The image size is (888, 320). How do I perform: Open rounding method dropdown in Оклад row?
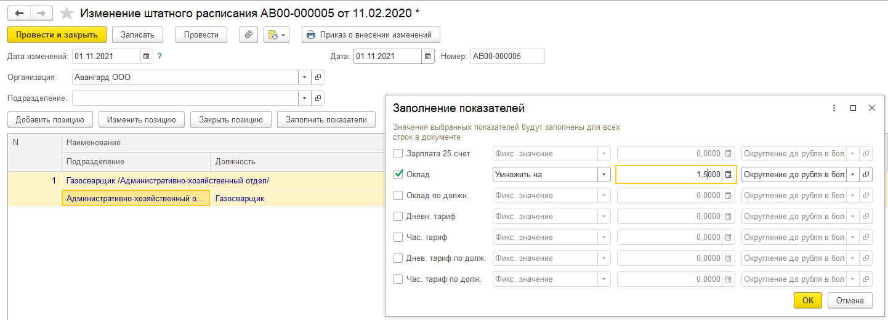click(x=853, y=175)
